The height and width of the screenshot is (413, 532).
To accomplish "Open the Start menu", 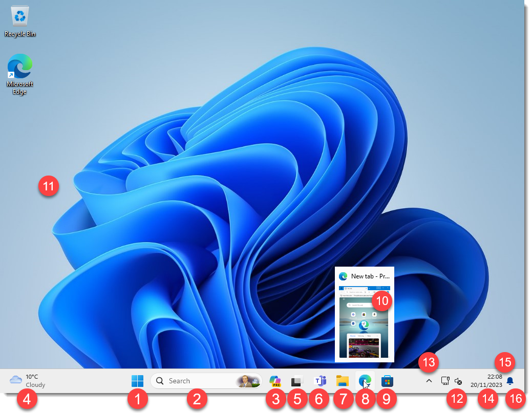I will click(x=137, y=381).
